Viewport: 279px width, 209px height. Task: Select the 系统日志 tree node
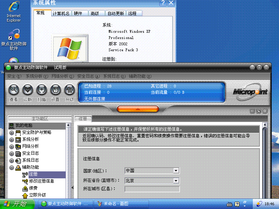[30, 160]
